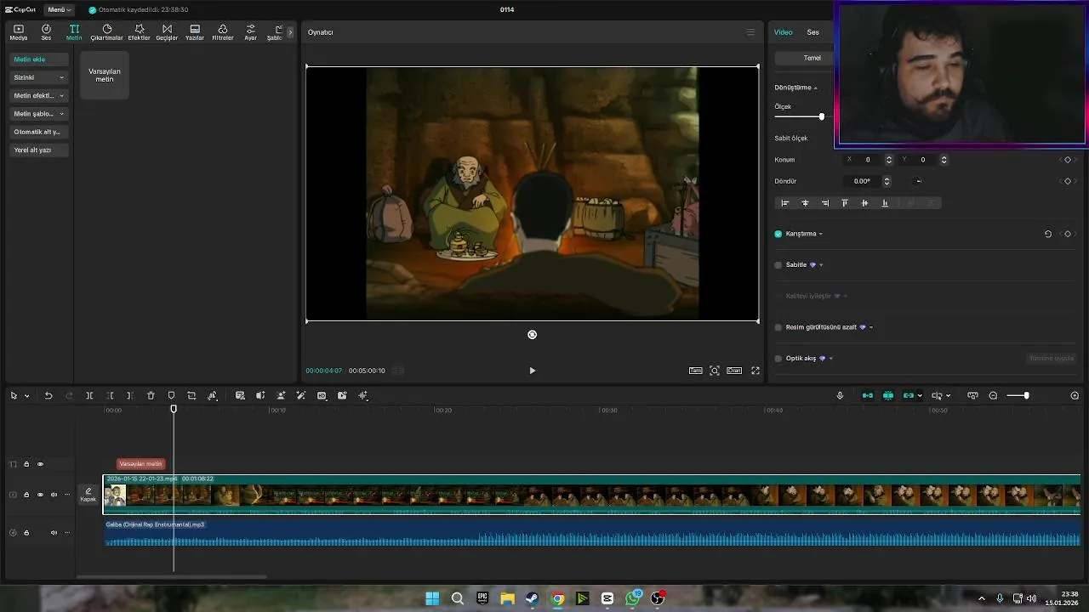This screenshot has width=1089, height=612.
Task: Delete the selected clip
Action: (x=151, y=395)
